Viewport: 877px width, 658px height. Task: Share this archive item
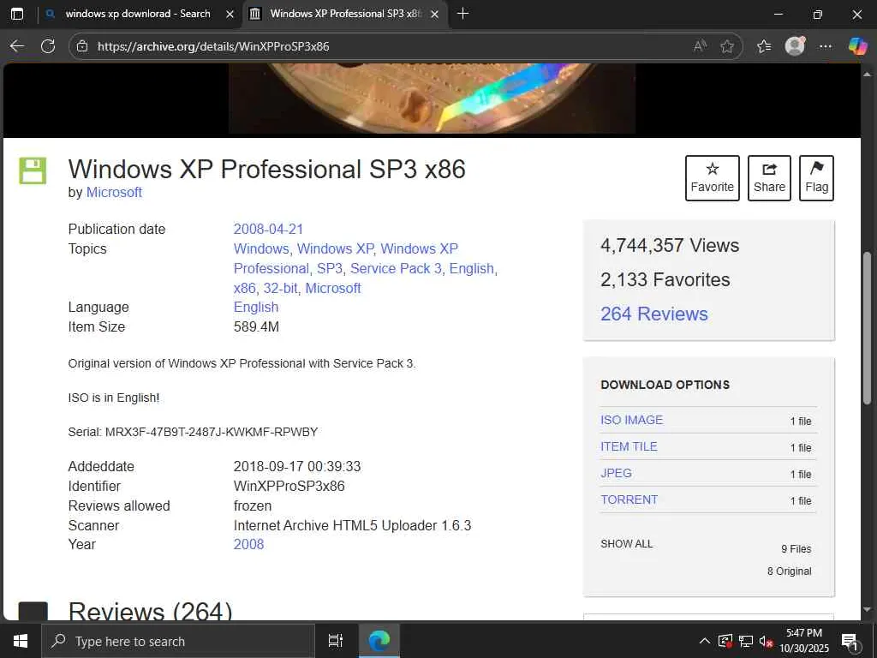tap(769, 178)
